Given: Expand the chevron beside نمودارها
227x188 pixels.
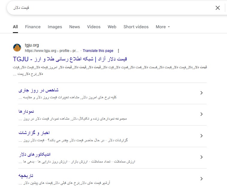Looking at the screenshot, I should (x=202, y=114).
